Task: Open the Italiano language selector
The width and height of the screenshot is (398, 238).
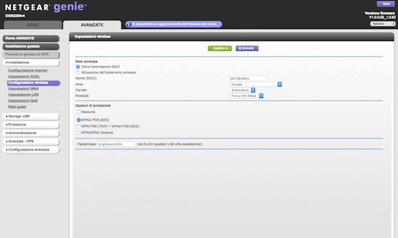Action: coord(383,24)
